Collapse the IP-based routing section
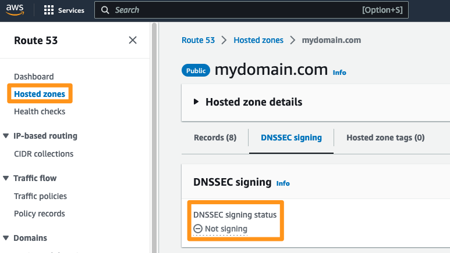Viewport: 450px width, 253px height. (6, 136)
